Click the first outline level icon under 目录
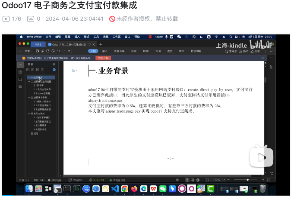The width and height of the screenshot is (291, 197). point(28,70)
